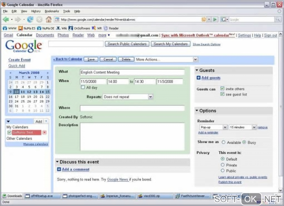Open viscd300.zip download item

tap(155, 196)
